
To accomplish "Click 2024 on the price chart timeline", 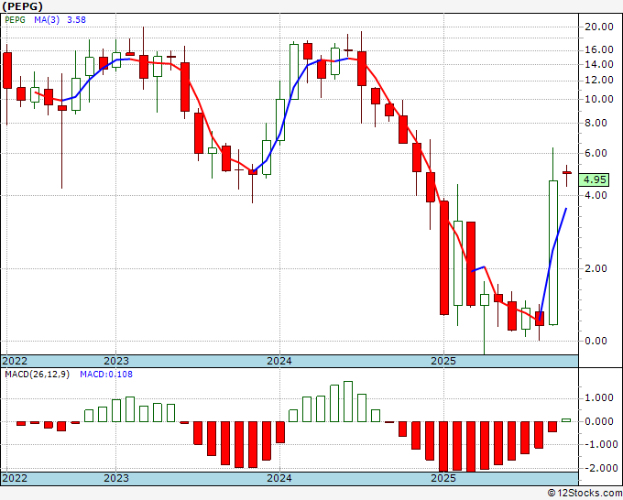I will [x=279, y=361].
